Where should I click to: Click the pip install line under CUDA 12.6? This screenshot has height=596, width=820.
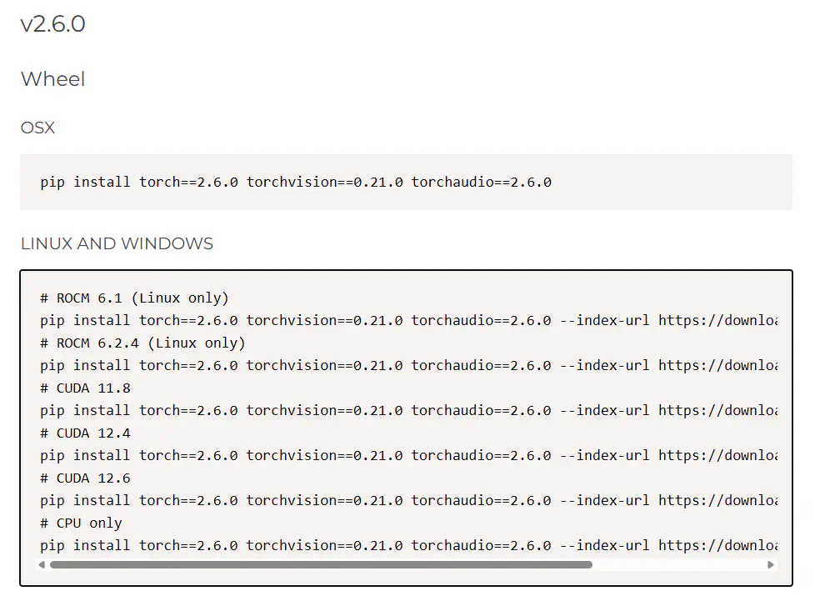[408, 500]
